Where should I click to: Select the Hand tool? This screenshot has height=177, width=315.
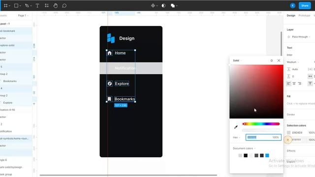click(56, 5)
